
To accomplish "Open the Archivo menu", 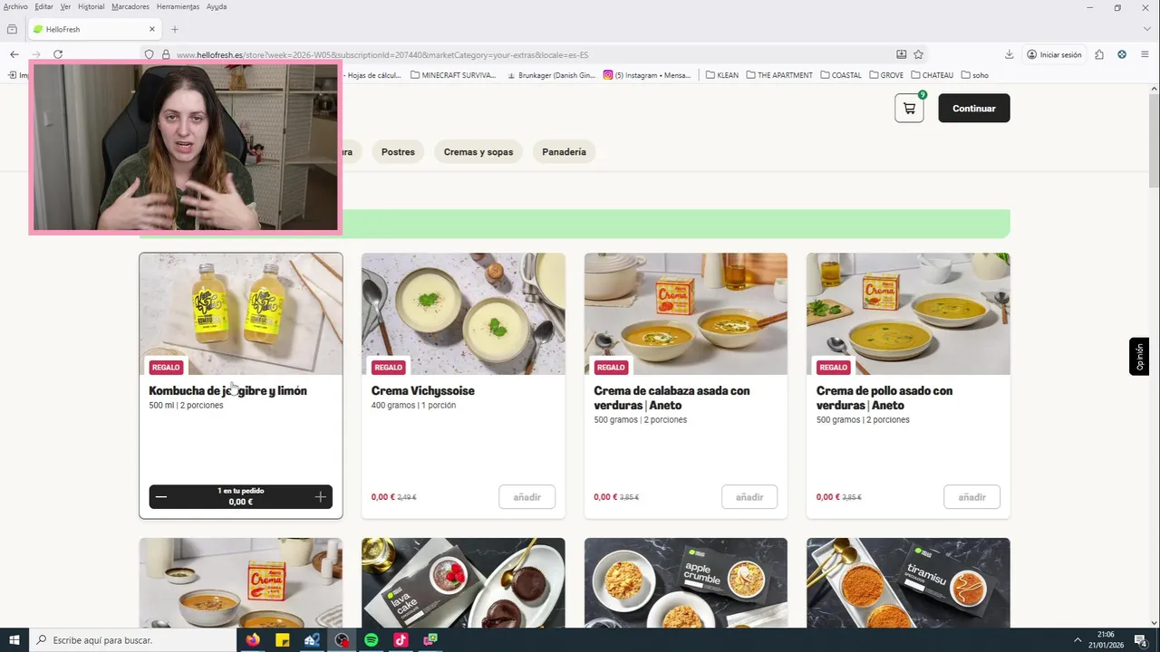I will [x=15, y=6].
